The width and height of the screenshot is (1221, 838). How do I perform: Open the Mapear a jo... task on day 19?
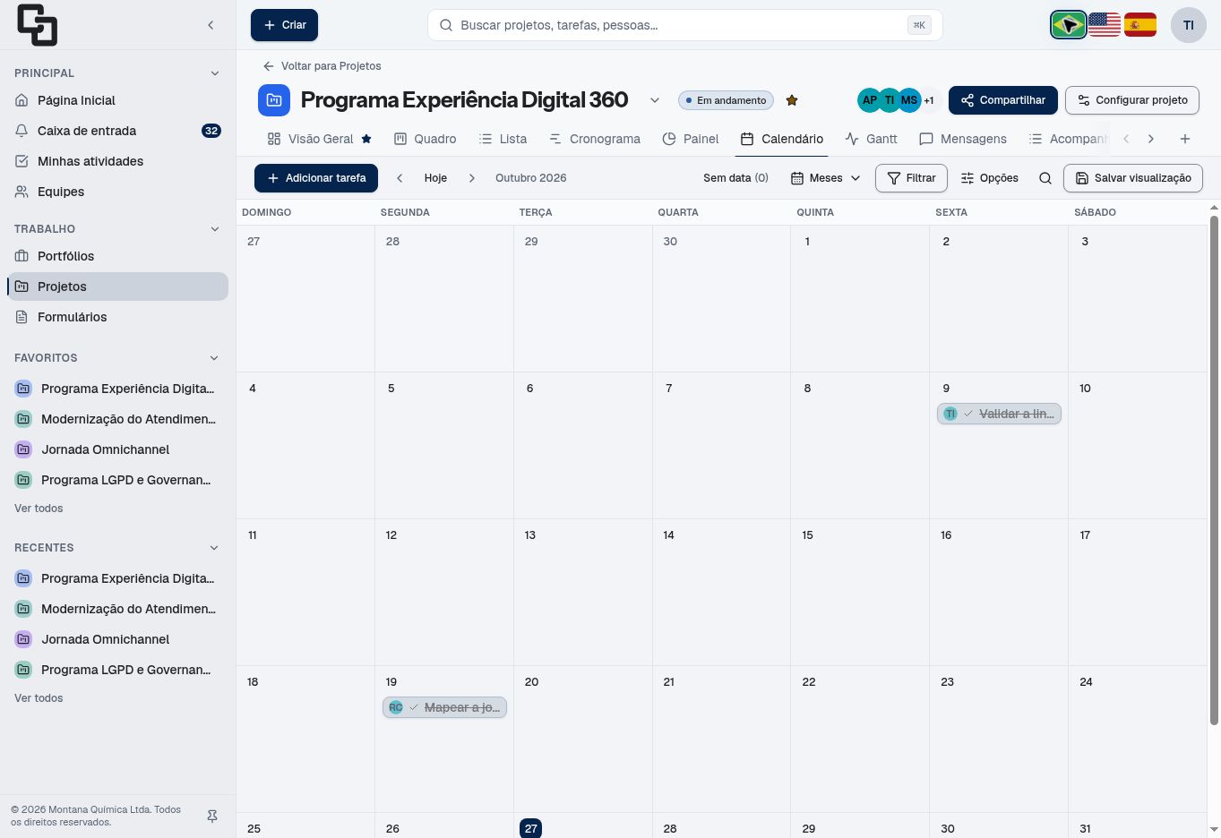[x=444, y=707]
